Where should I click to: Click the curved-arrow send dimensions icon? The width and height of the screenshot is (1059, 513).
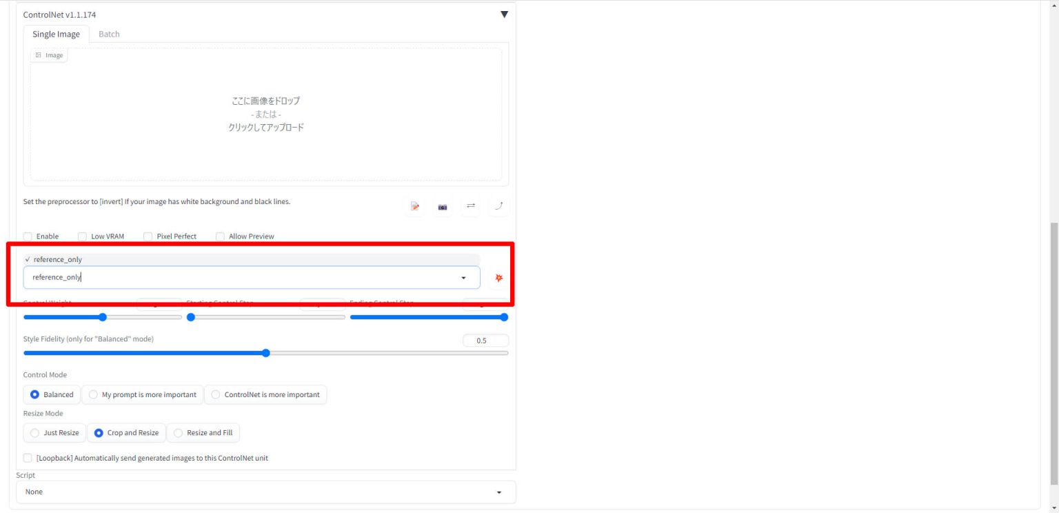498,205
